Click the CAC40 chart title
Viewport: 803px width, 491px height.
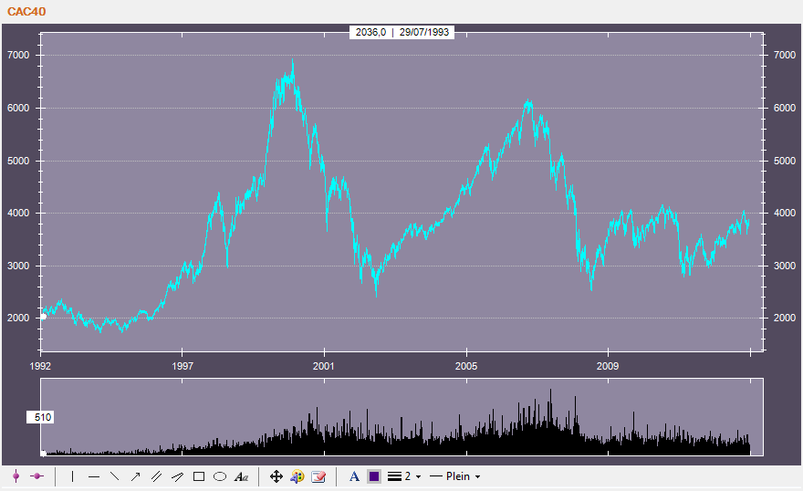[x=26, y=11]
